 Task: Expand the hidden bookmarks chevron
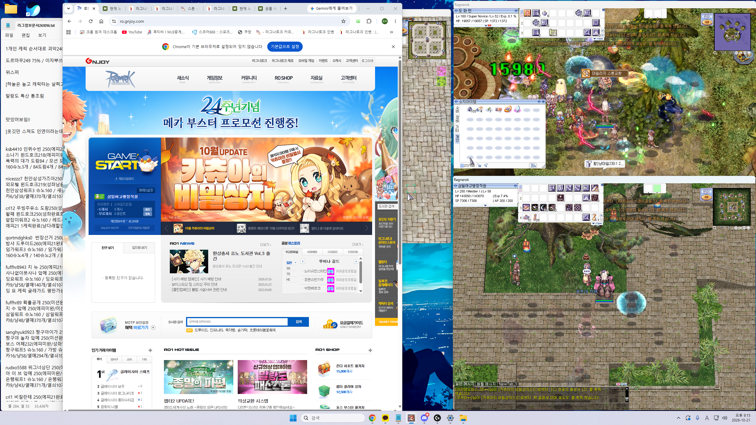(392, 32)
